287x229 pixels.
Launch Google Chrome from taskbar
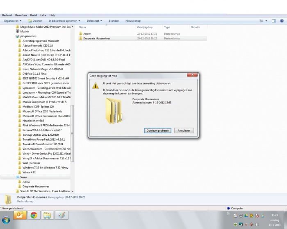34,215
